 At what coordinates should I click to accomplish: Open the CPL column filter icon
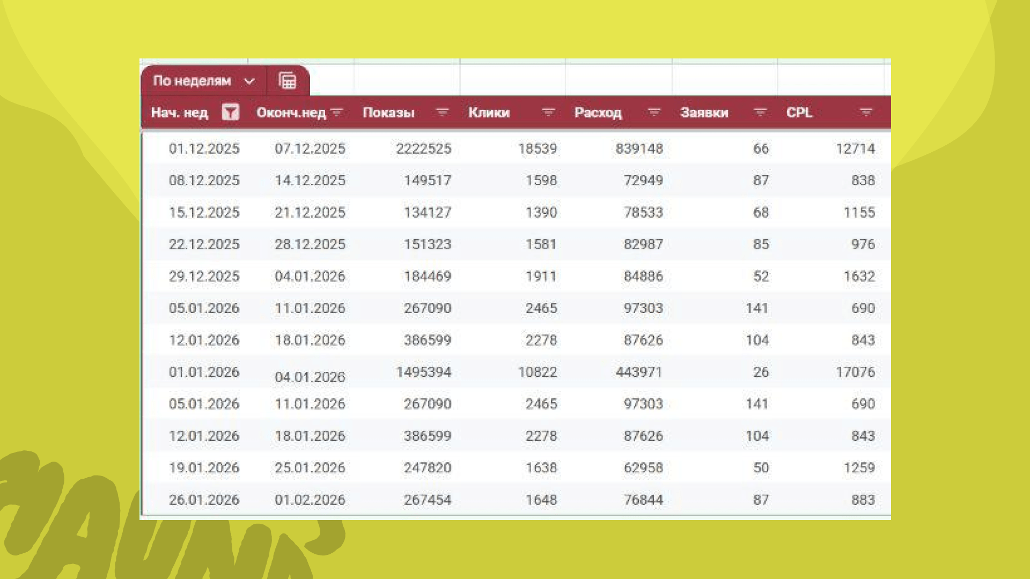866,113
